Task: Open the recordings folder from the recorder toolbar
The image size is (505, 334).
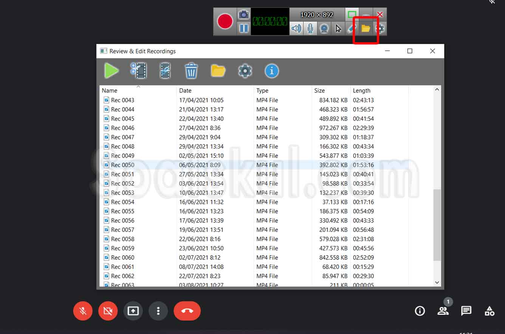Action: pos(365,28)
